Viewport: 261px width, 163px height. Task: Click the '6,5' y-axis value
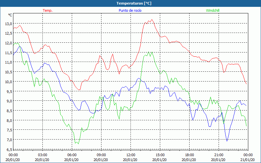(9, 150)
